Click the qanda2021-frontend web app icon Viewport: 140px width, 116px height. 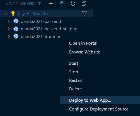pyautogui.click(x=16, y=36)
